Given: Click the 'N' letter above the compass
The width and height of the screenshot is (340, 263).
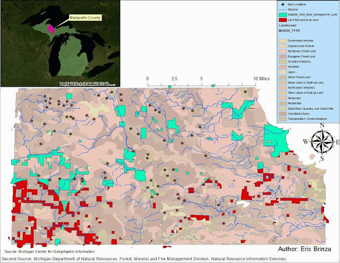Looking at the screenshot, I should point(322,126).
